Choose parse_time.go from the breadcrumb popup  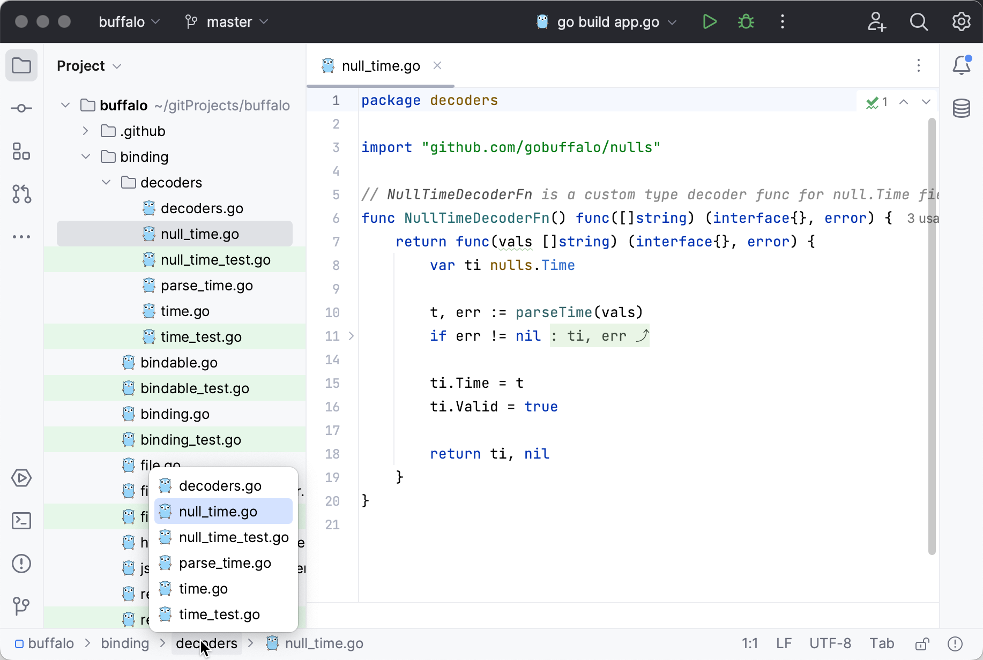[225, 563]
